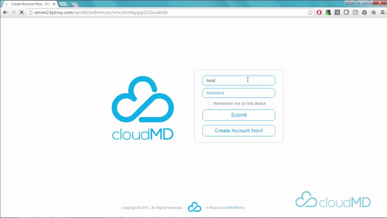The height and width of the screenshot is (218, 387).
Task: Open the hat-shaped extension icon
Action: (373, 12)
